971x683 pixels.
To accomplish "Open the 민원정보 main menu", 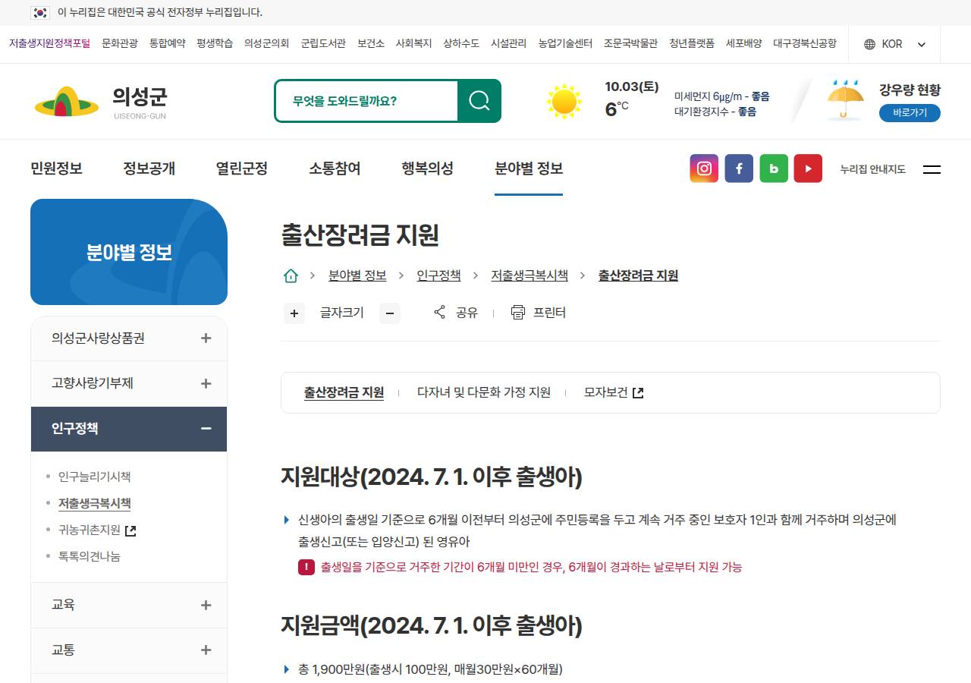I will click(56, 168).
